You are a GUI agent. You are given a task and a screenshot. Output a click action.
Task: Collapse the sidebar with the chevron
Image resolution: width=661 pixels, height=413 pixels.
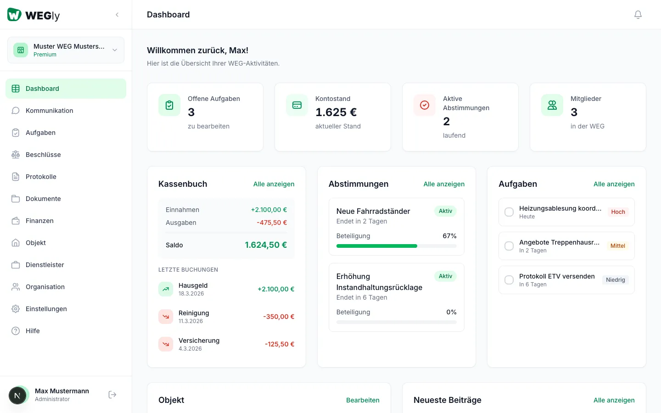click(x=117, y=15)
